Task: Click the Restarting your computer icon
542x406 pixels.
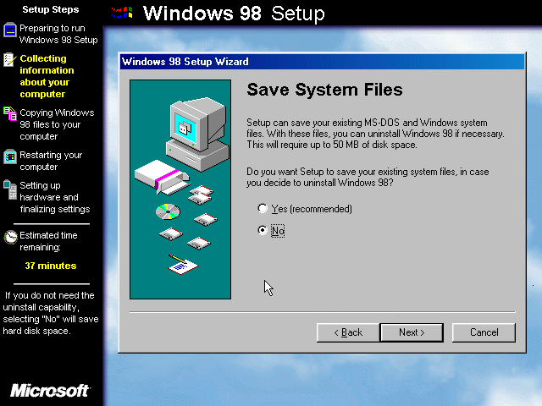Action: tap(10, 156)
